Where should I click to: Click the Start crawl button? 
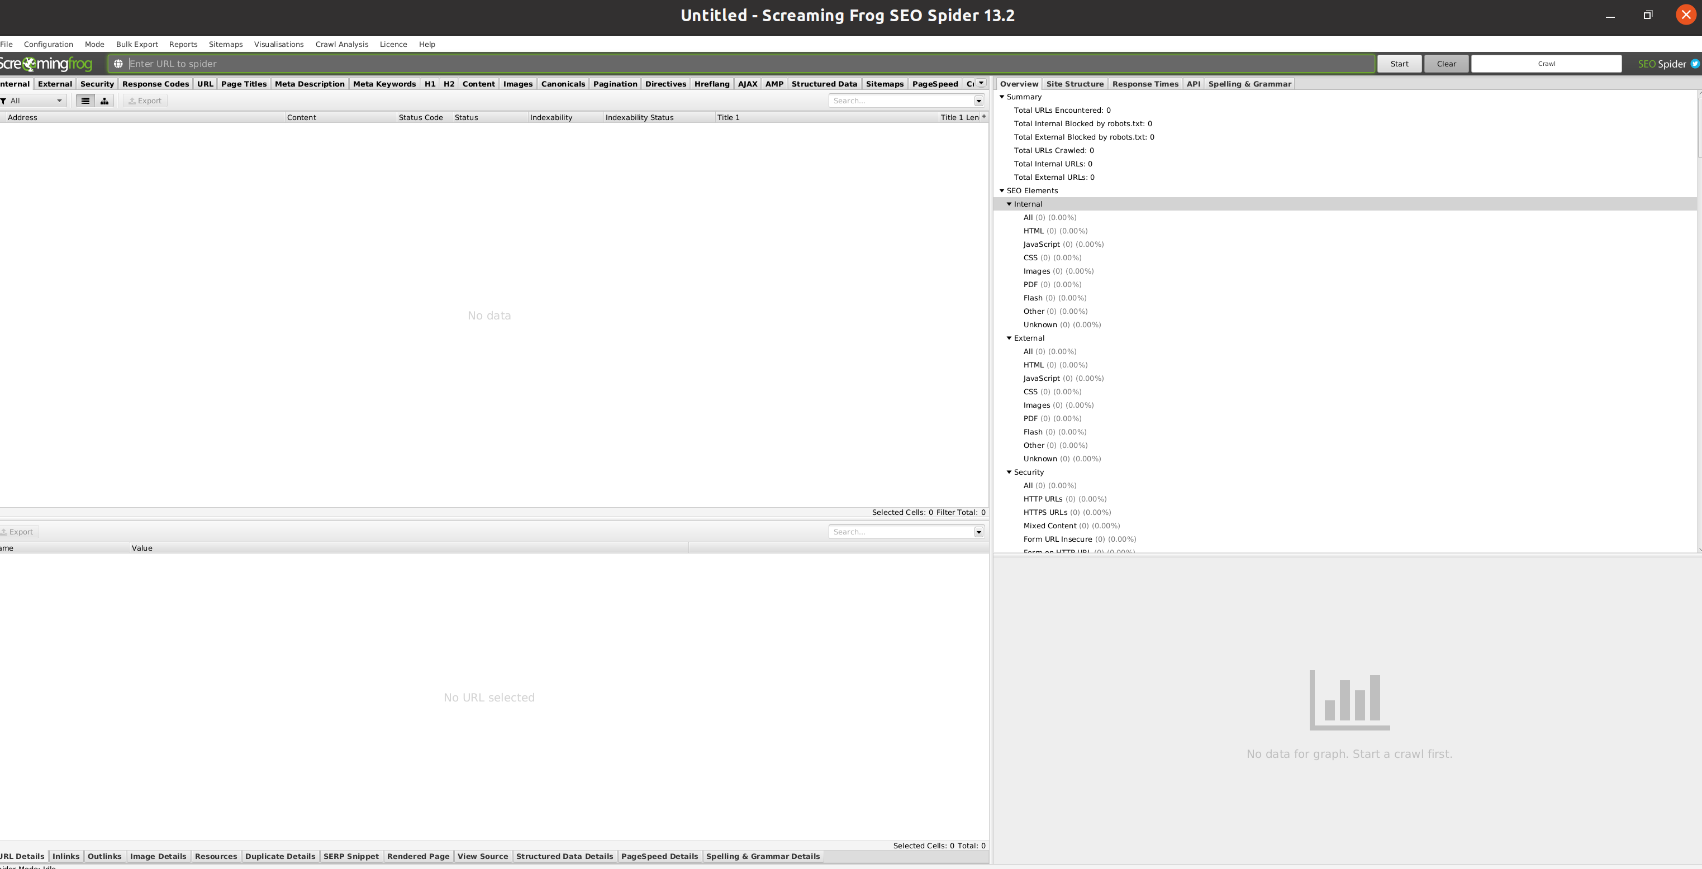tap(1399, 64)
